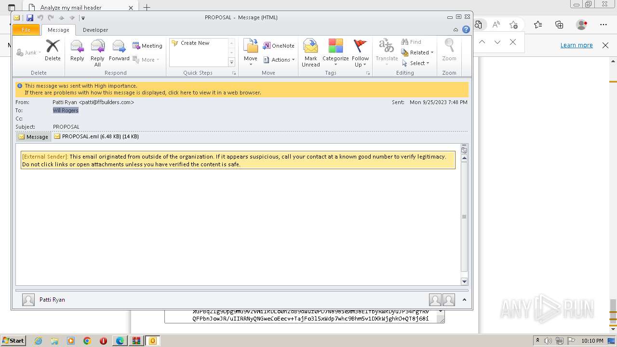This screenshot has width=617, height=347.
Task: Open a new tab in Edge
Action: pyautogui.click(x=147, y=7)
